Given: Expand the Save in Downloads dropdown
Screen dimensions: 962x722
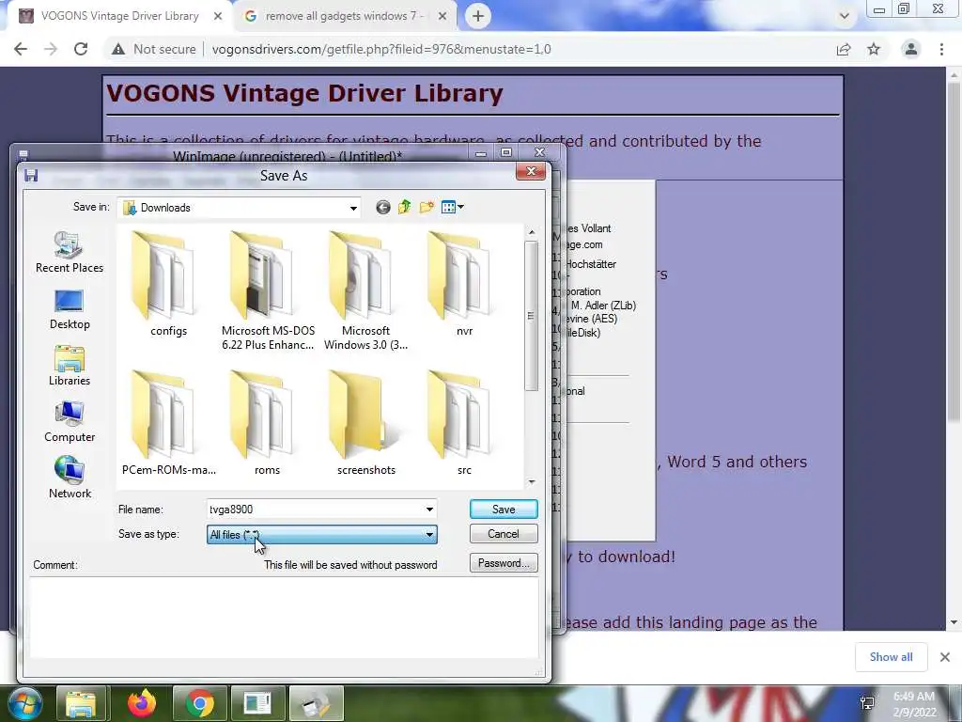Looking at the screenshot, I should tap(353, 208).
